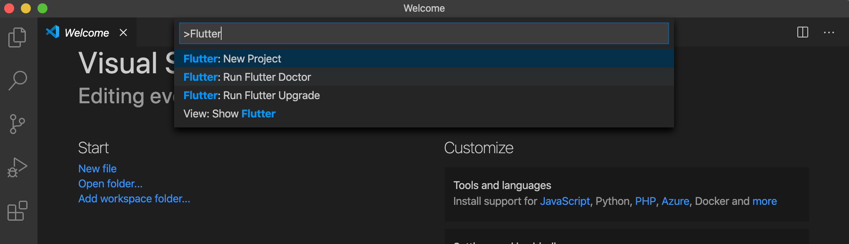849x244 pixels.
Task: Click the Docker text in Tools and languages
Action: tap(712, 202)
